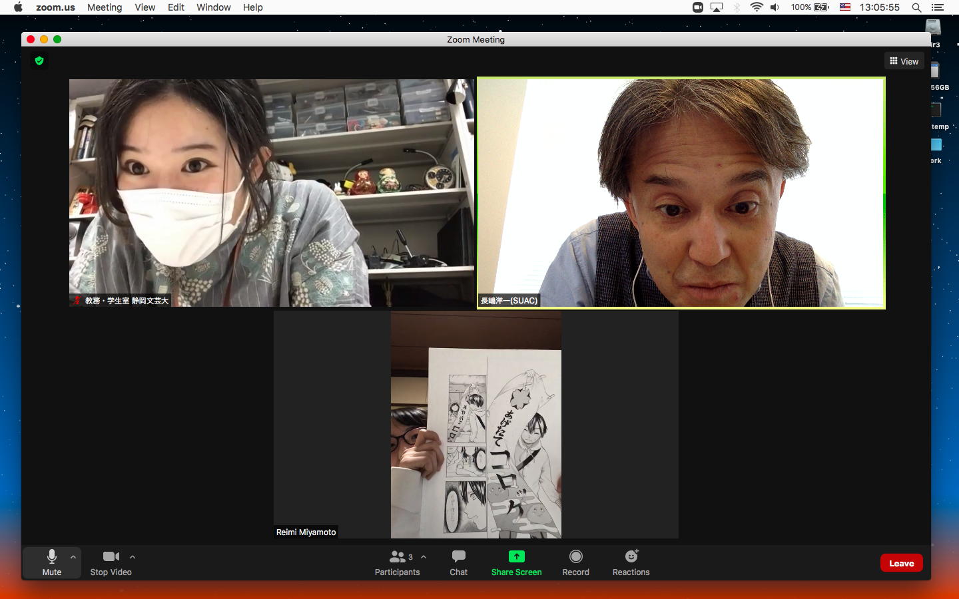This screenshot has height=599, width=959.
Task: Start recording the meeting
Action: tap(576, 562)
